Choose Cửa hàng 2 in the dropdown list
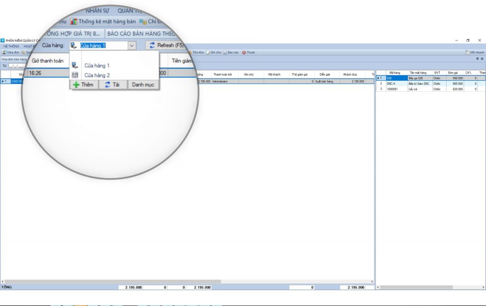The height and width of the screenshot is (306, 486). (97, 75)
